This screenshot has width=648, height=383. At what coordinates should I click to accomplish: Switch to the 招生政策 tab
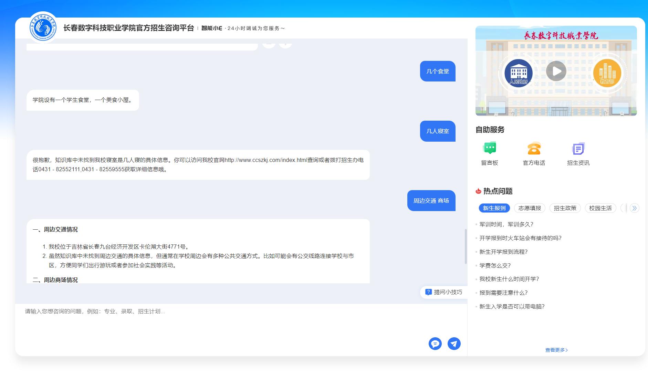click(x=565, y=208)
